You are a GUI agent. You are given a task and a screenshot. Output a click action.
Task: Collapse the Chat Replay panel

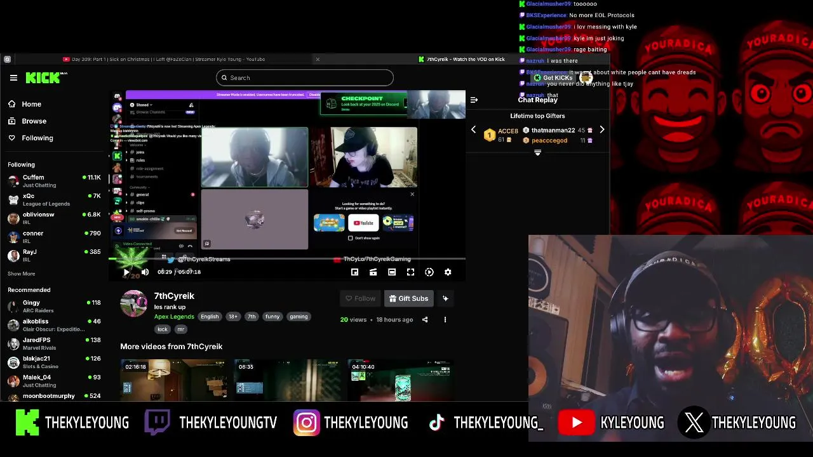tap(474, 100)
